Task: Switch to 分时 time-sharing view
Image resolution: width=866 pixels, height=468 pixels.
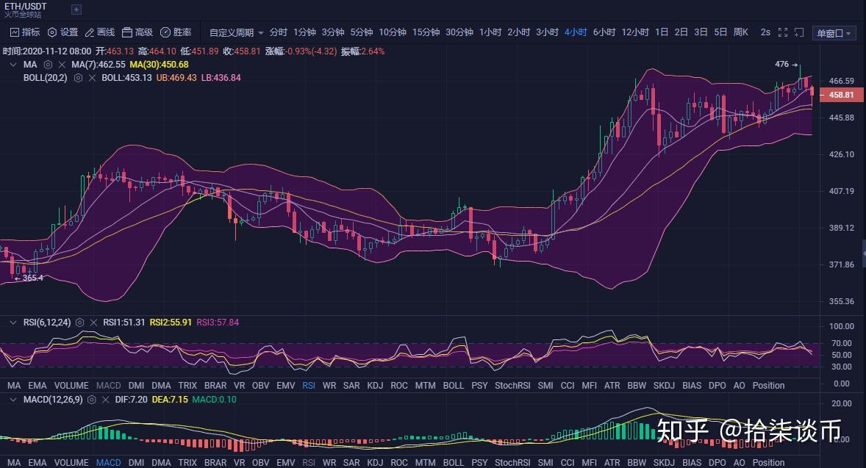Action: tap(279, 32)
